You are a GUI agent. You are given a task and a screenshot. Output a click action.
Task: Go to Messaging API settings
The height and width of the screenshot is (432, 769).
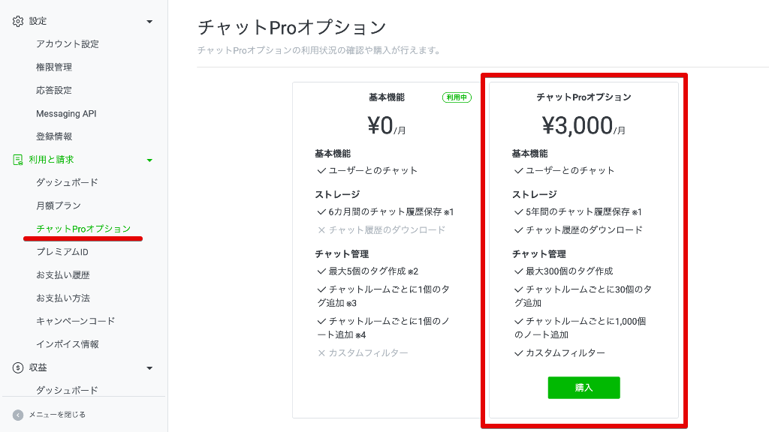[x=65, y=113]
